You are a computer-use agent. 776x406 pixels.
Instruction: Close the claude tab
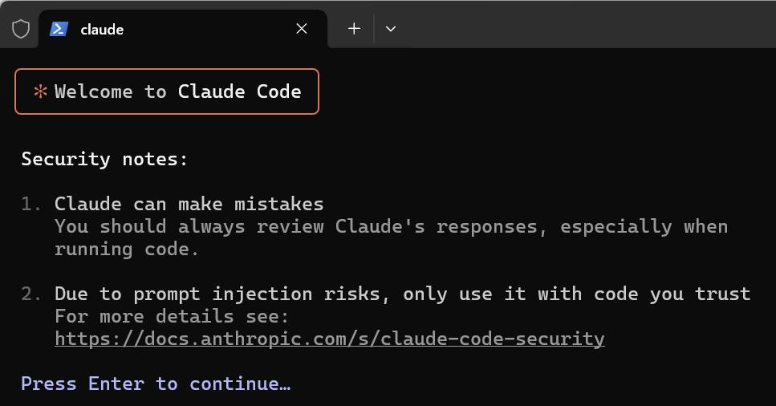point(302,29)
